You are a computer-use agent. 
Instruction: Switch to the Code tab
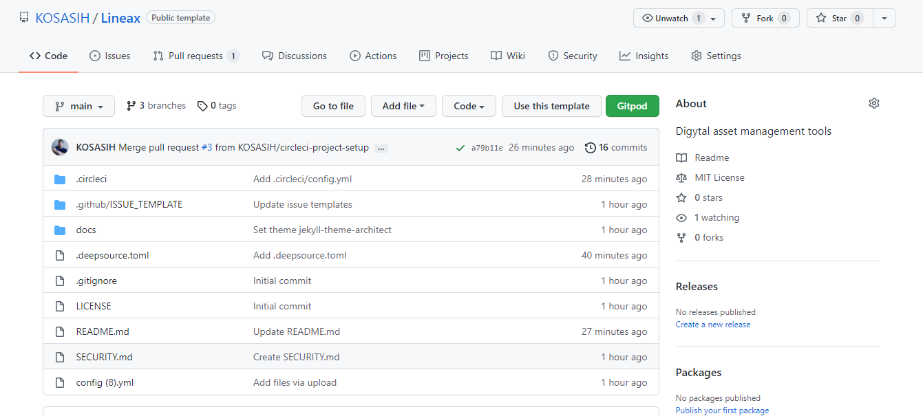(x=48, y=56)
